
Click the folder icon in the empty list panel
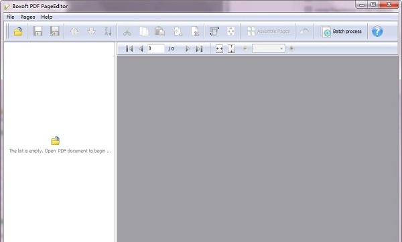[x=56, y=141]
